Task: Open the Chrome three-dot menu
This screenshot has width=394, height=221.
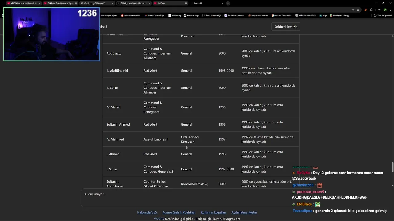Action: [390, 10]
